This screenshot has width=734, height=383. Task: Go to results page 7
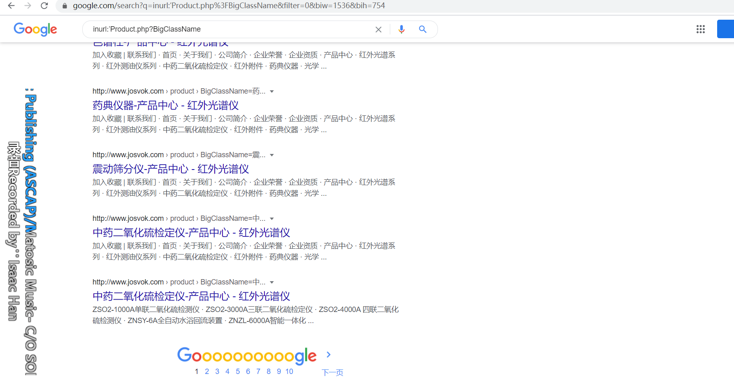click(x=258, y=372)
